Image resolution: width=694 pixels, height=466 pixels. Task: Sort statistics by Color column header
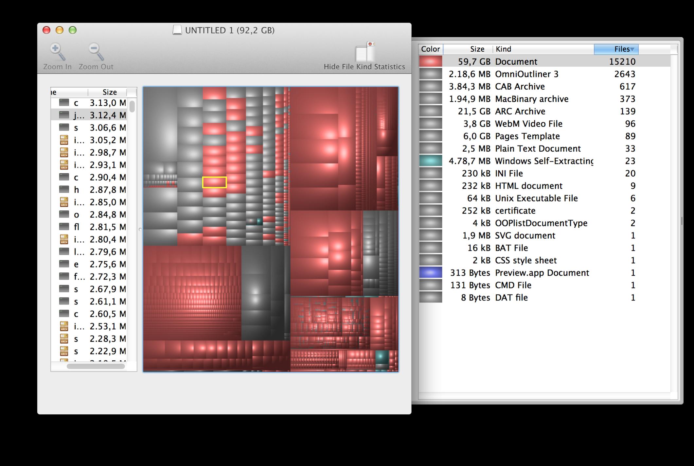430,49
